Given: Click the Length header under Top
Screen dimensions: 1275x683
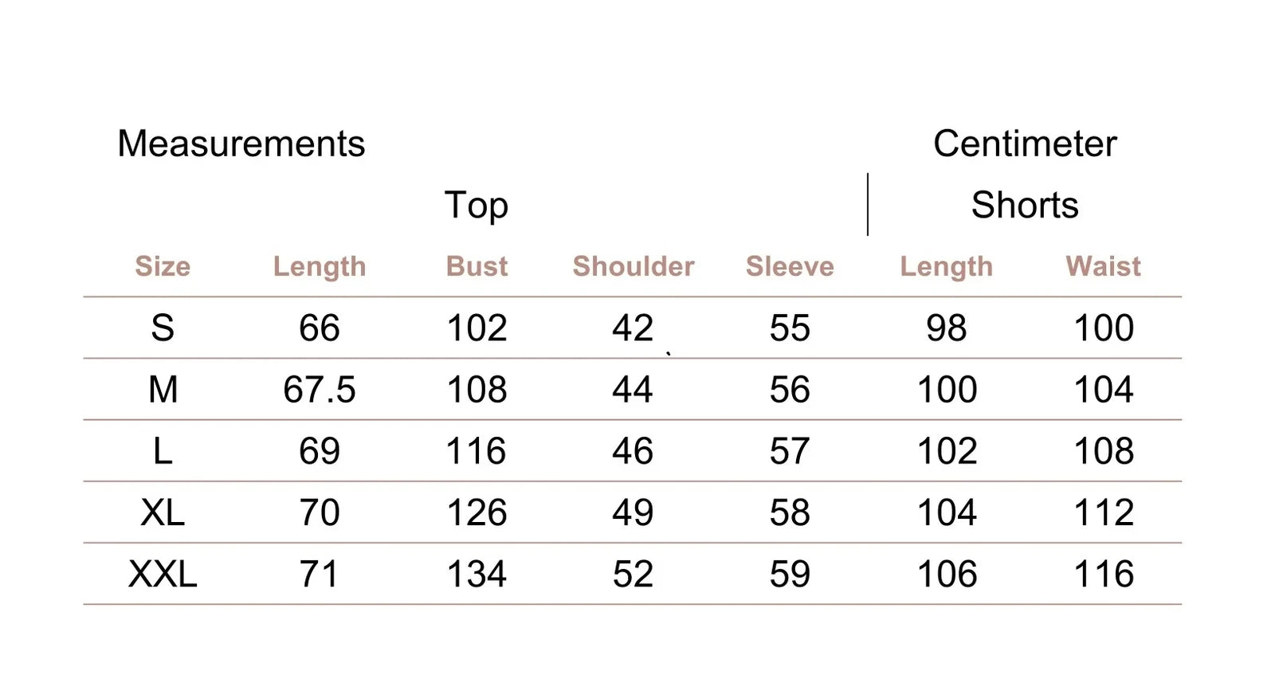Looking at the screenshot, I should (x=320, y=266).
